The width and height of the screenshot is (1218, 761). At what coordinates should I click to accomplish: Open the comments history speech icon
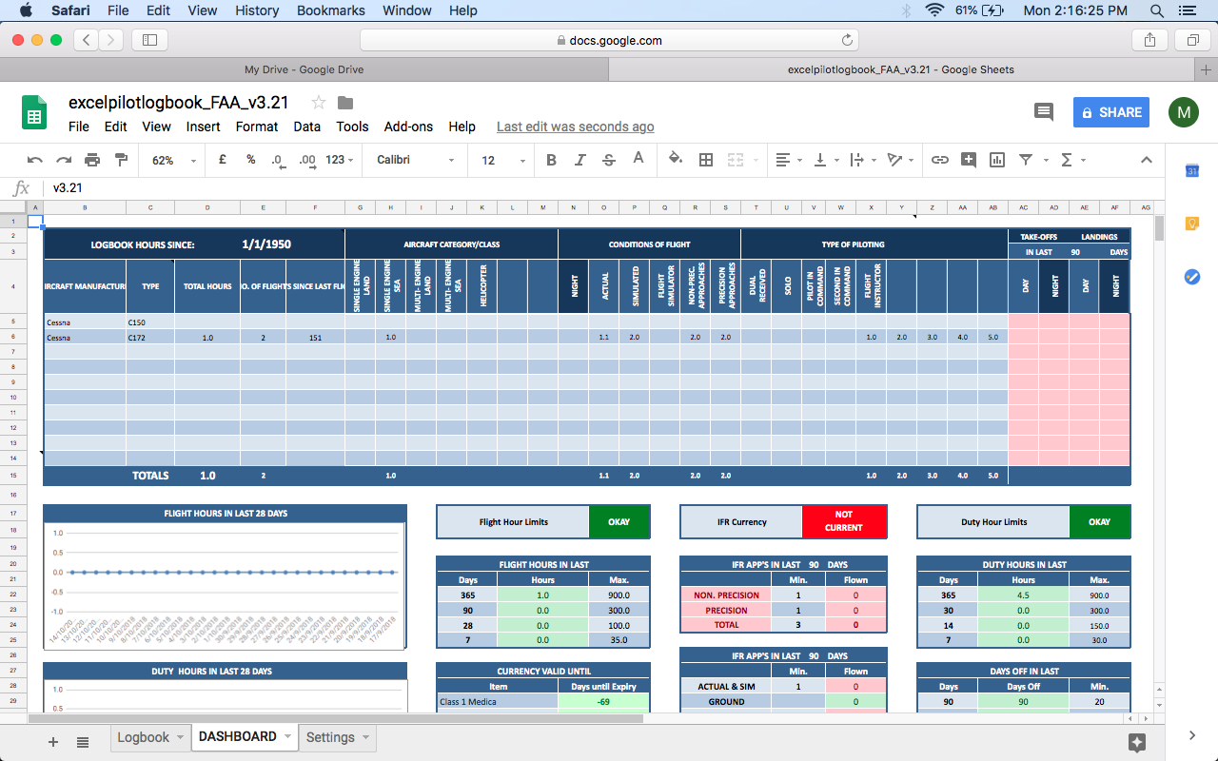pyautogui.click(x=1044, y=112)
